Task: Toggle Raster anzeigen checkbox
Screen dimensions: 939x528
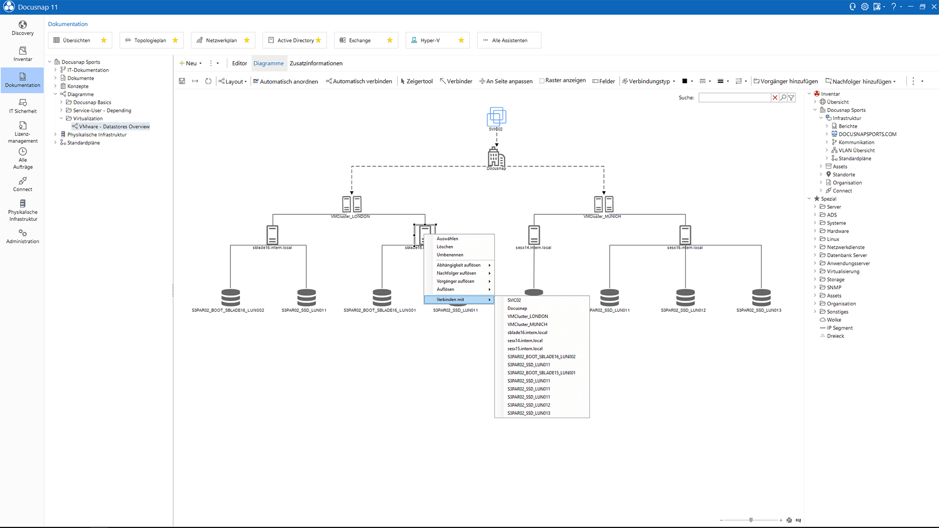Action: [542, 81]
